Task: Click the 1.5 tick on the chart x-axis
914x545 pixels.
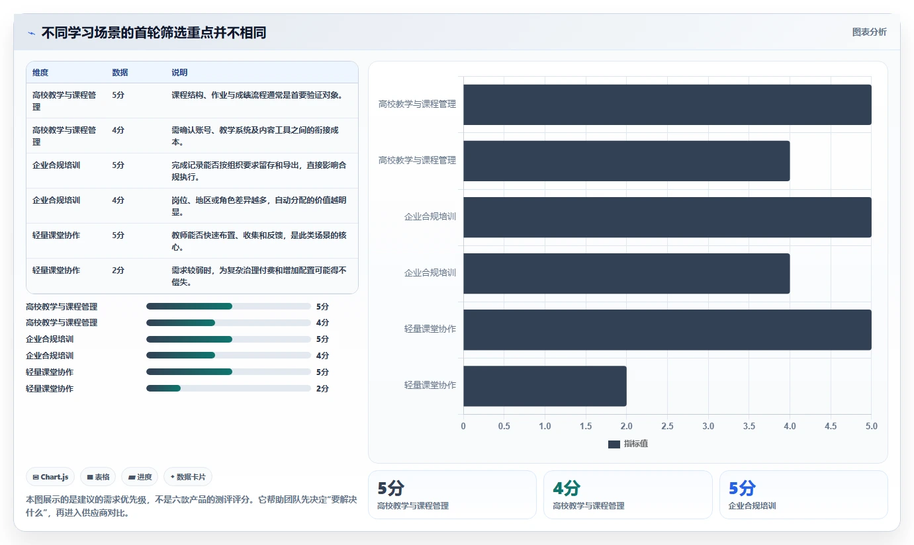Action: click(x=586, y=427)
